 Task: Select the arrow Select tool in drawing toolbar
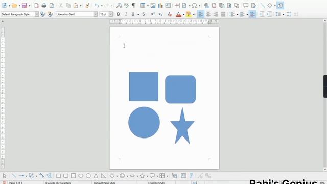click(x=5, y=176)
